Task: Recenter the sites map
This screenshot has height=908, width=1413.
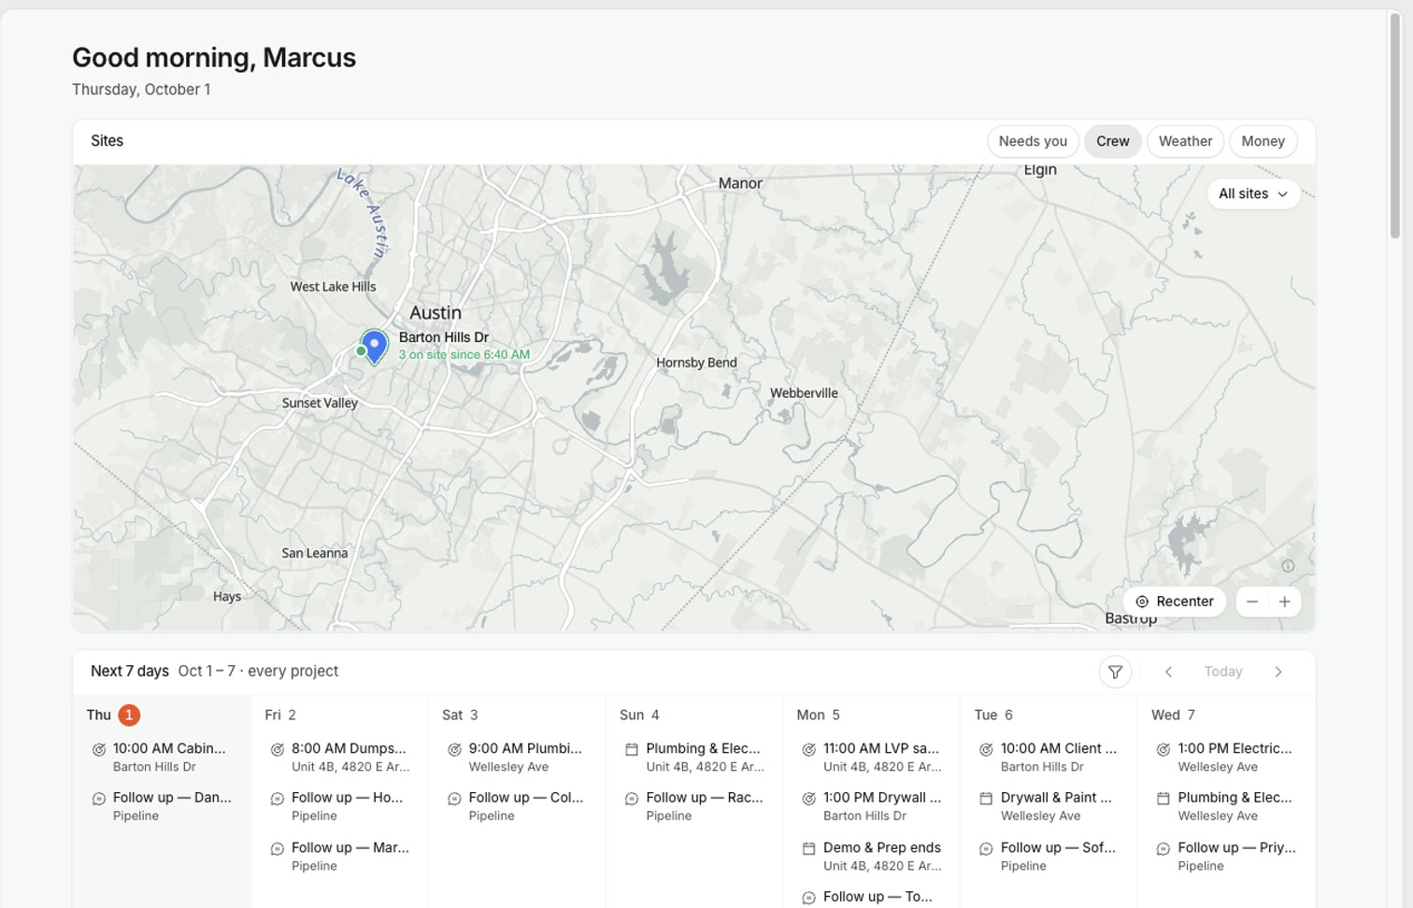Action: [x=1175, y=602]
